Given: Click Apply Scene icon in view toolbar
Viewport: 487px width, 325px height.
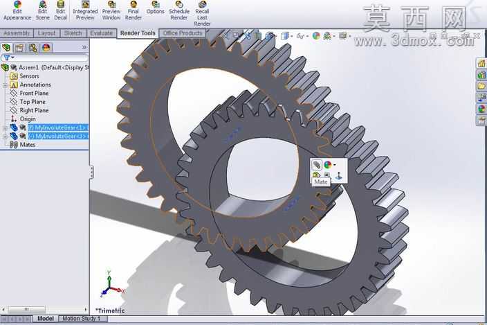Looking at the screenshot, I should 327,36.
